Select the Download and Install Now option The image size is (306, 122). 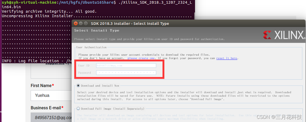(78, 85)
